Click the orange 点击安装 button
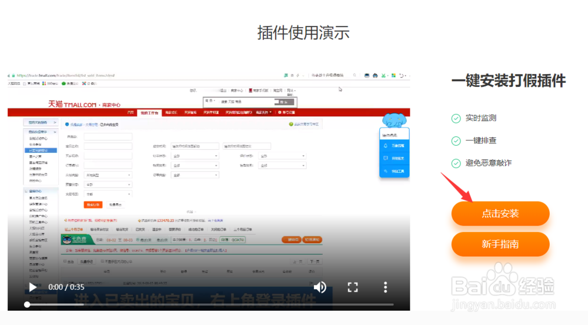 point(500,214)
